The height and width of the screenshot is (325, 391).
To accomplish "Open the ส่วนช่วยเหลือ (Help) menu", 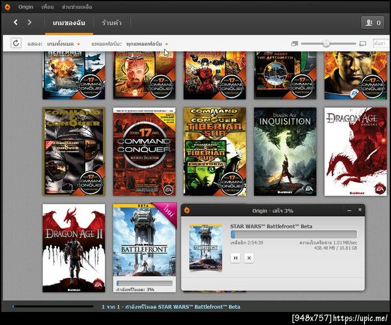I will pos(77,7).
